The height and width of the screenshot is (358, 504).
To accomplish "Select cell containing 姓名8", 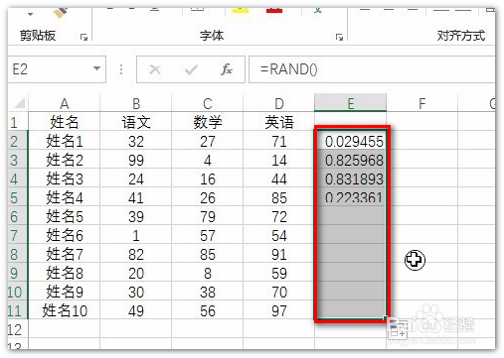I will click(x=65, y=273).
